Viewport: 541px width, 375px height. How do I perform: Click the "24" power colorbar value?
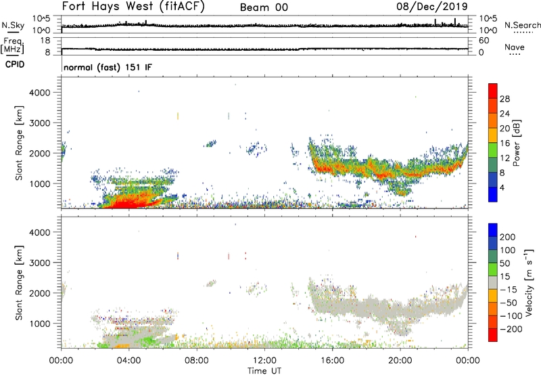point(504,114)
